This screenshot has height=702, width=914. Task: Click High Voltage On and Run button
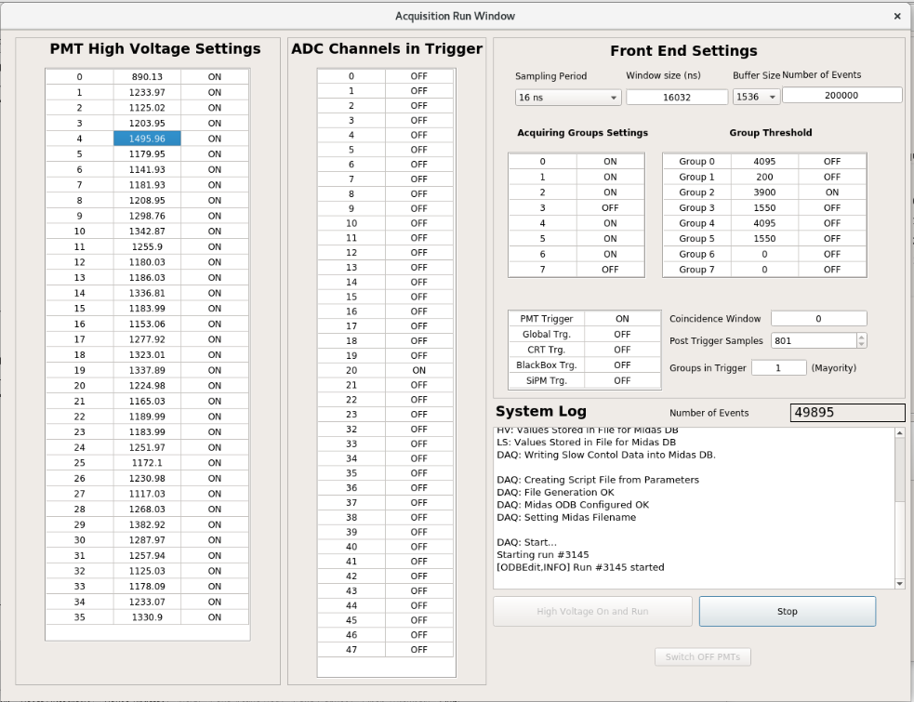(592, 612)
